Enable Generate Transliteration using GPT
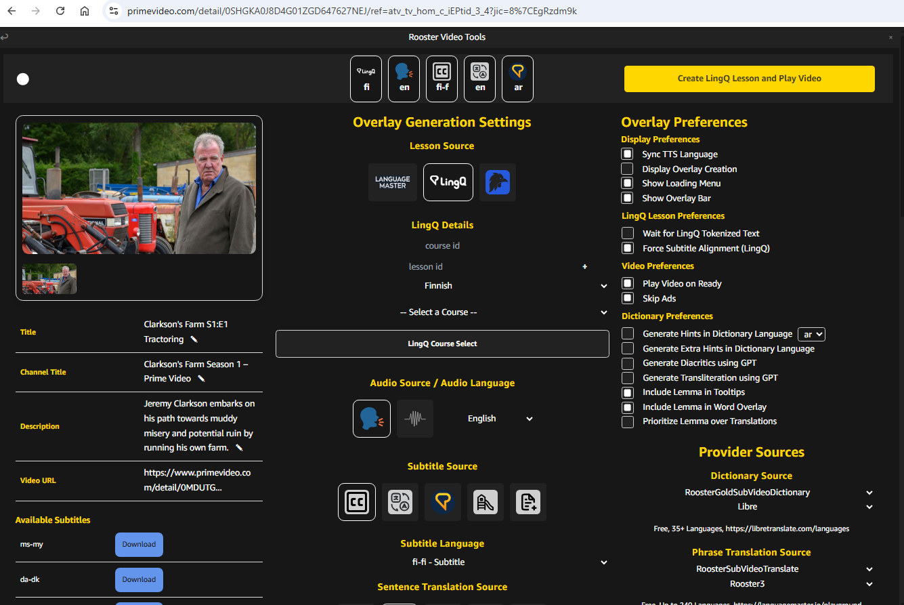This screenshot has height=605, width=904. click(x=628, y=377)
